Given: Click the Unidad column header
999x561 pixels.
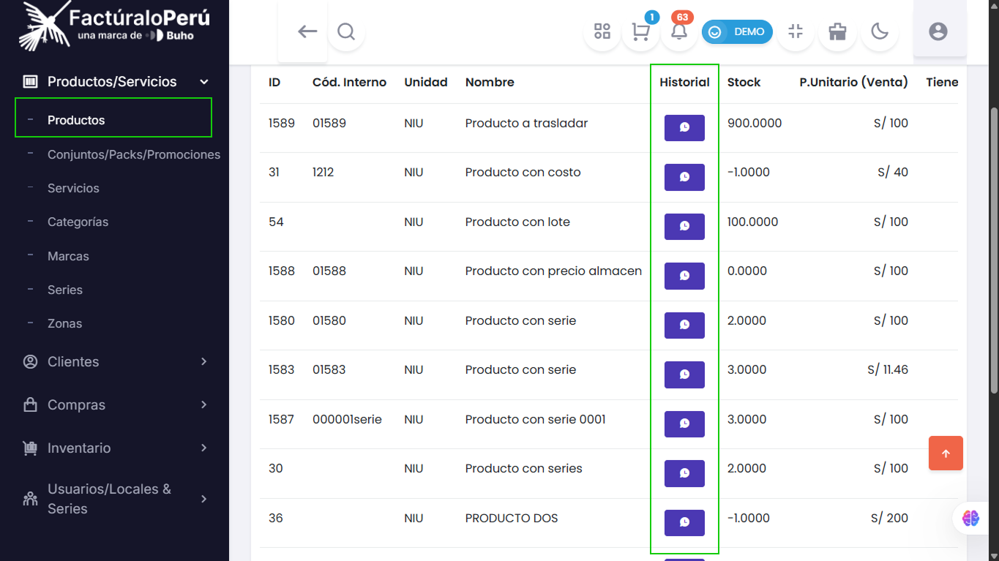Looking at the screenshot, I should tap(426, 82).
